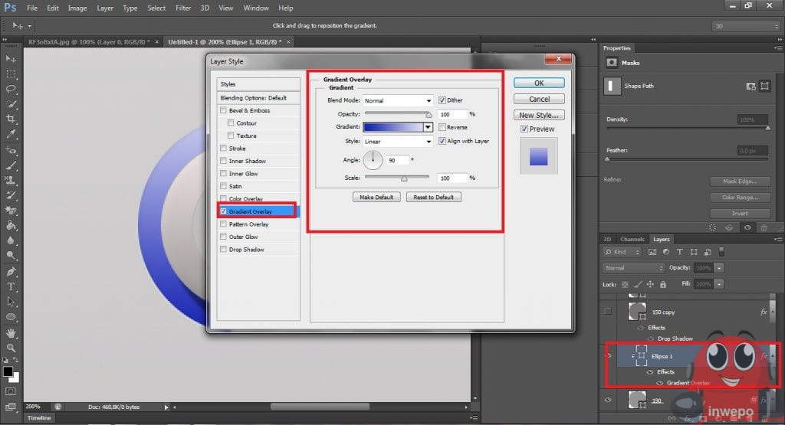Viewport: 785px width, 425px height.
Task: Click the filter for type layers icon
Action: (x=678, y=252)
